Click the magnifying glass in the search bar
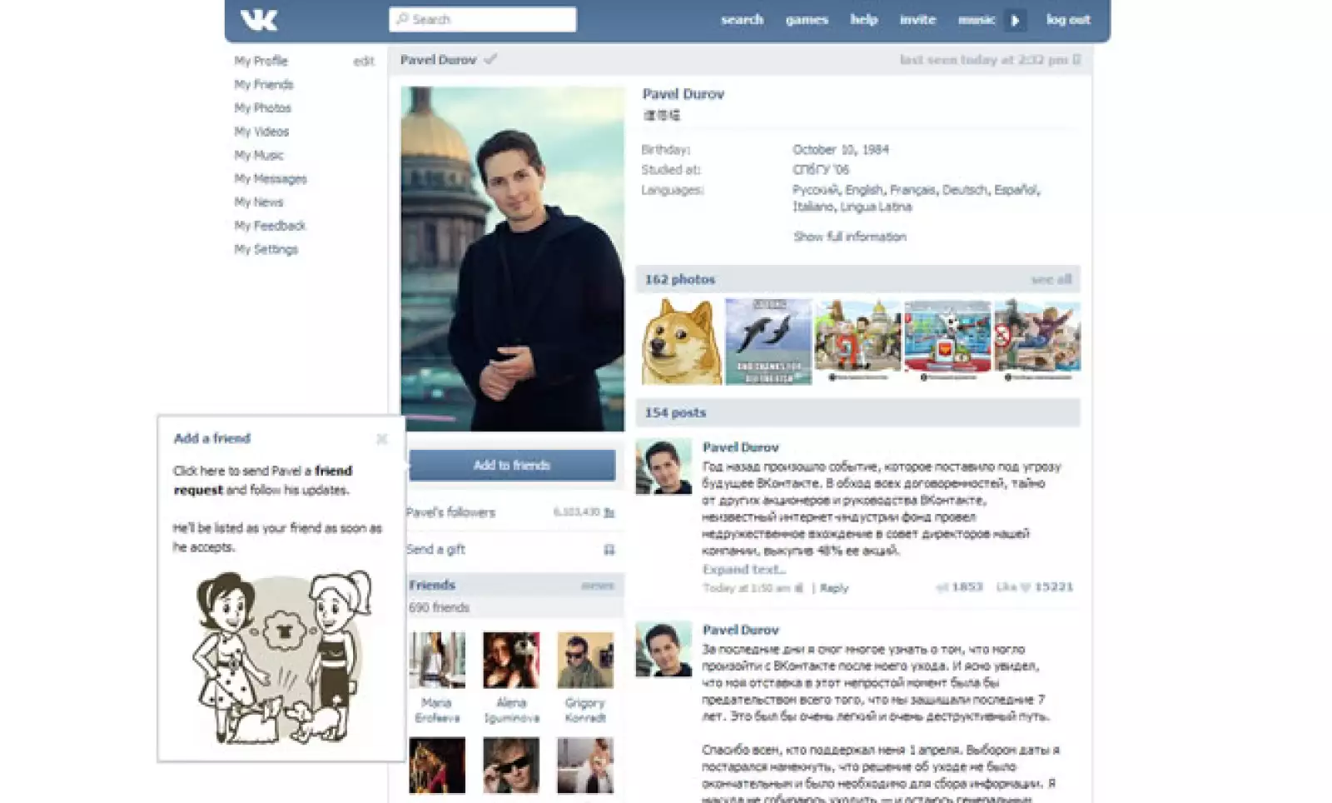1332x803 pixels. (x=401, y=17)
